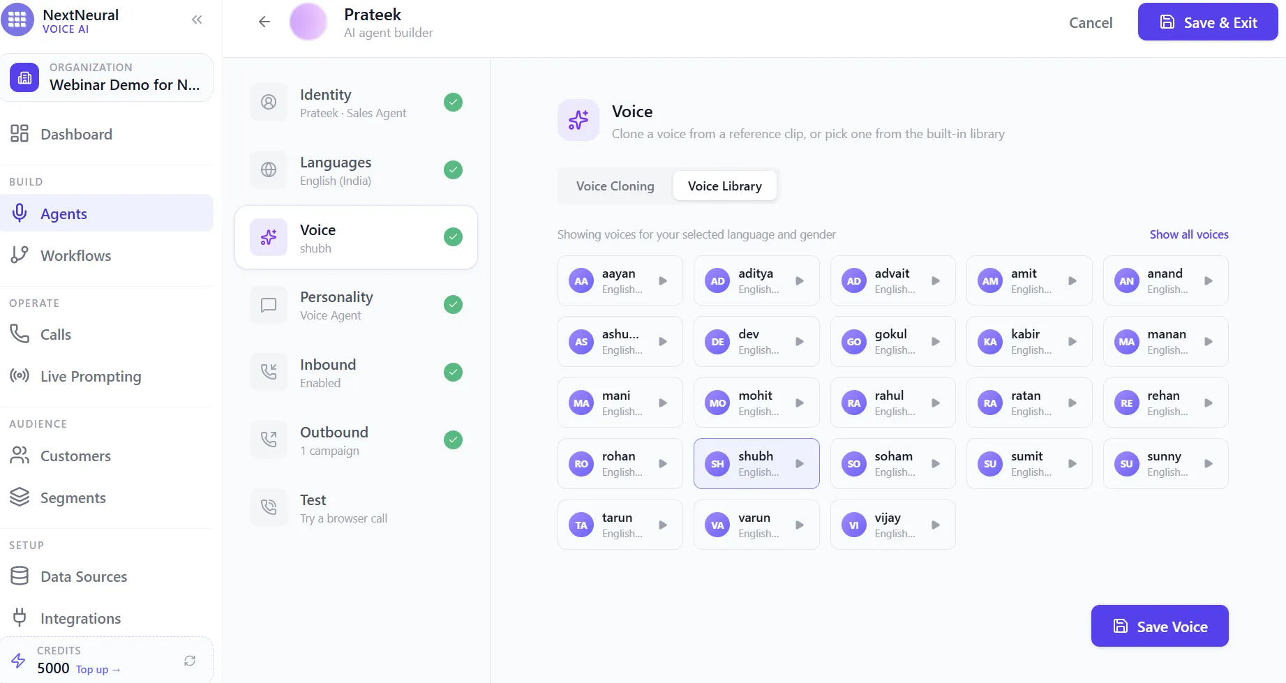
Task: Play the advait voice preview
Action: tap(936, 280)
